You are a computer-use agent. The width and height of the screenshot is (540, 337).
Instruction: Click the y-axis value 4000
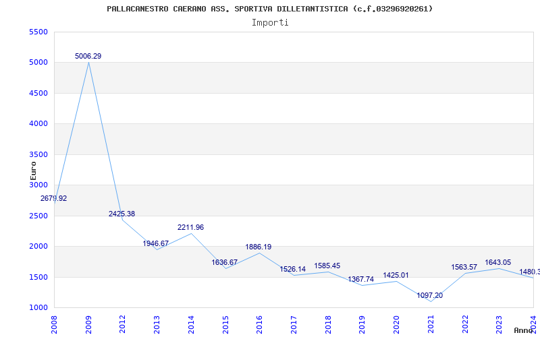(38, 124)
